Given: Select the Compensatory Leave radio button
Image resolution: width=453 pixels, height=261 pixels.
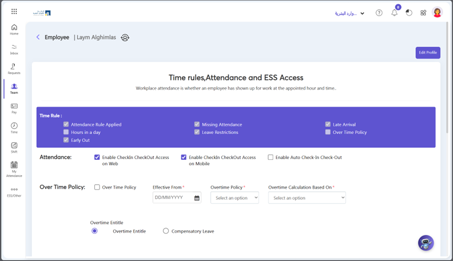Looking at the screenshot, I should point(165,231).
